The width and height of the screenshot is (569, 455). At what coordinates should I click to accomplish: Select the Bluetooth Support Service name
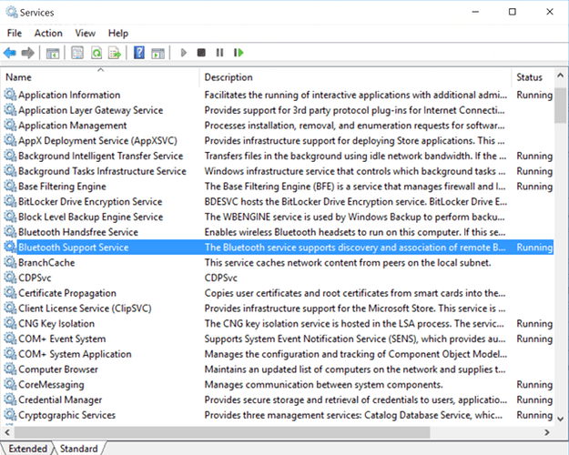[x=74, y=248]
